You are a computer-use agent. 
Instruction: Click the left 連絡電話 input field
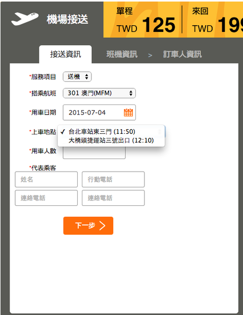click(46, 198)
